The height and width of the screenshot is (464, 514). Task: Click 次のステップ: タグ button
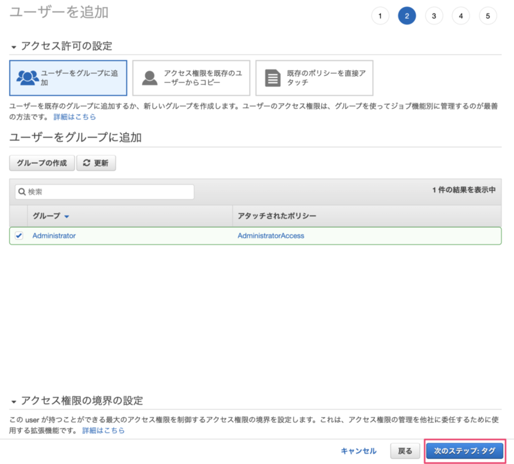tap(465, 451)
